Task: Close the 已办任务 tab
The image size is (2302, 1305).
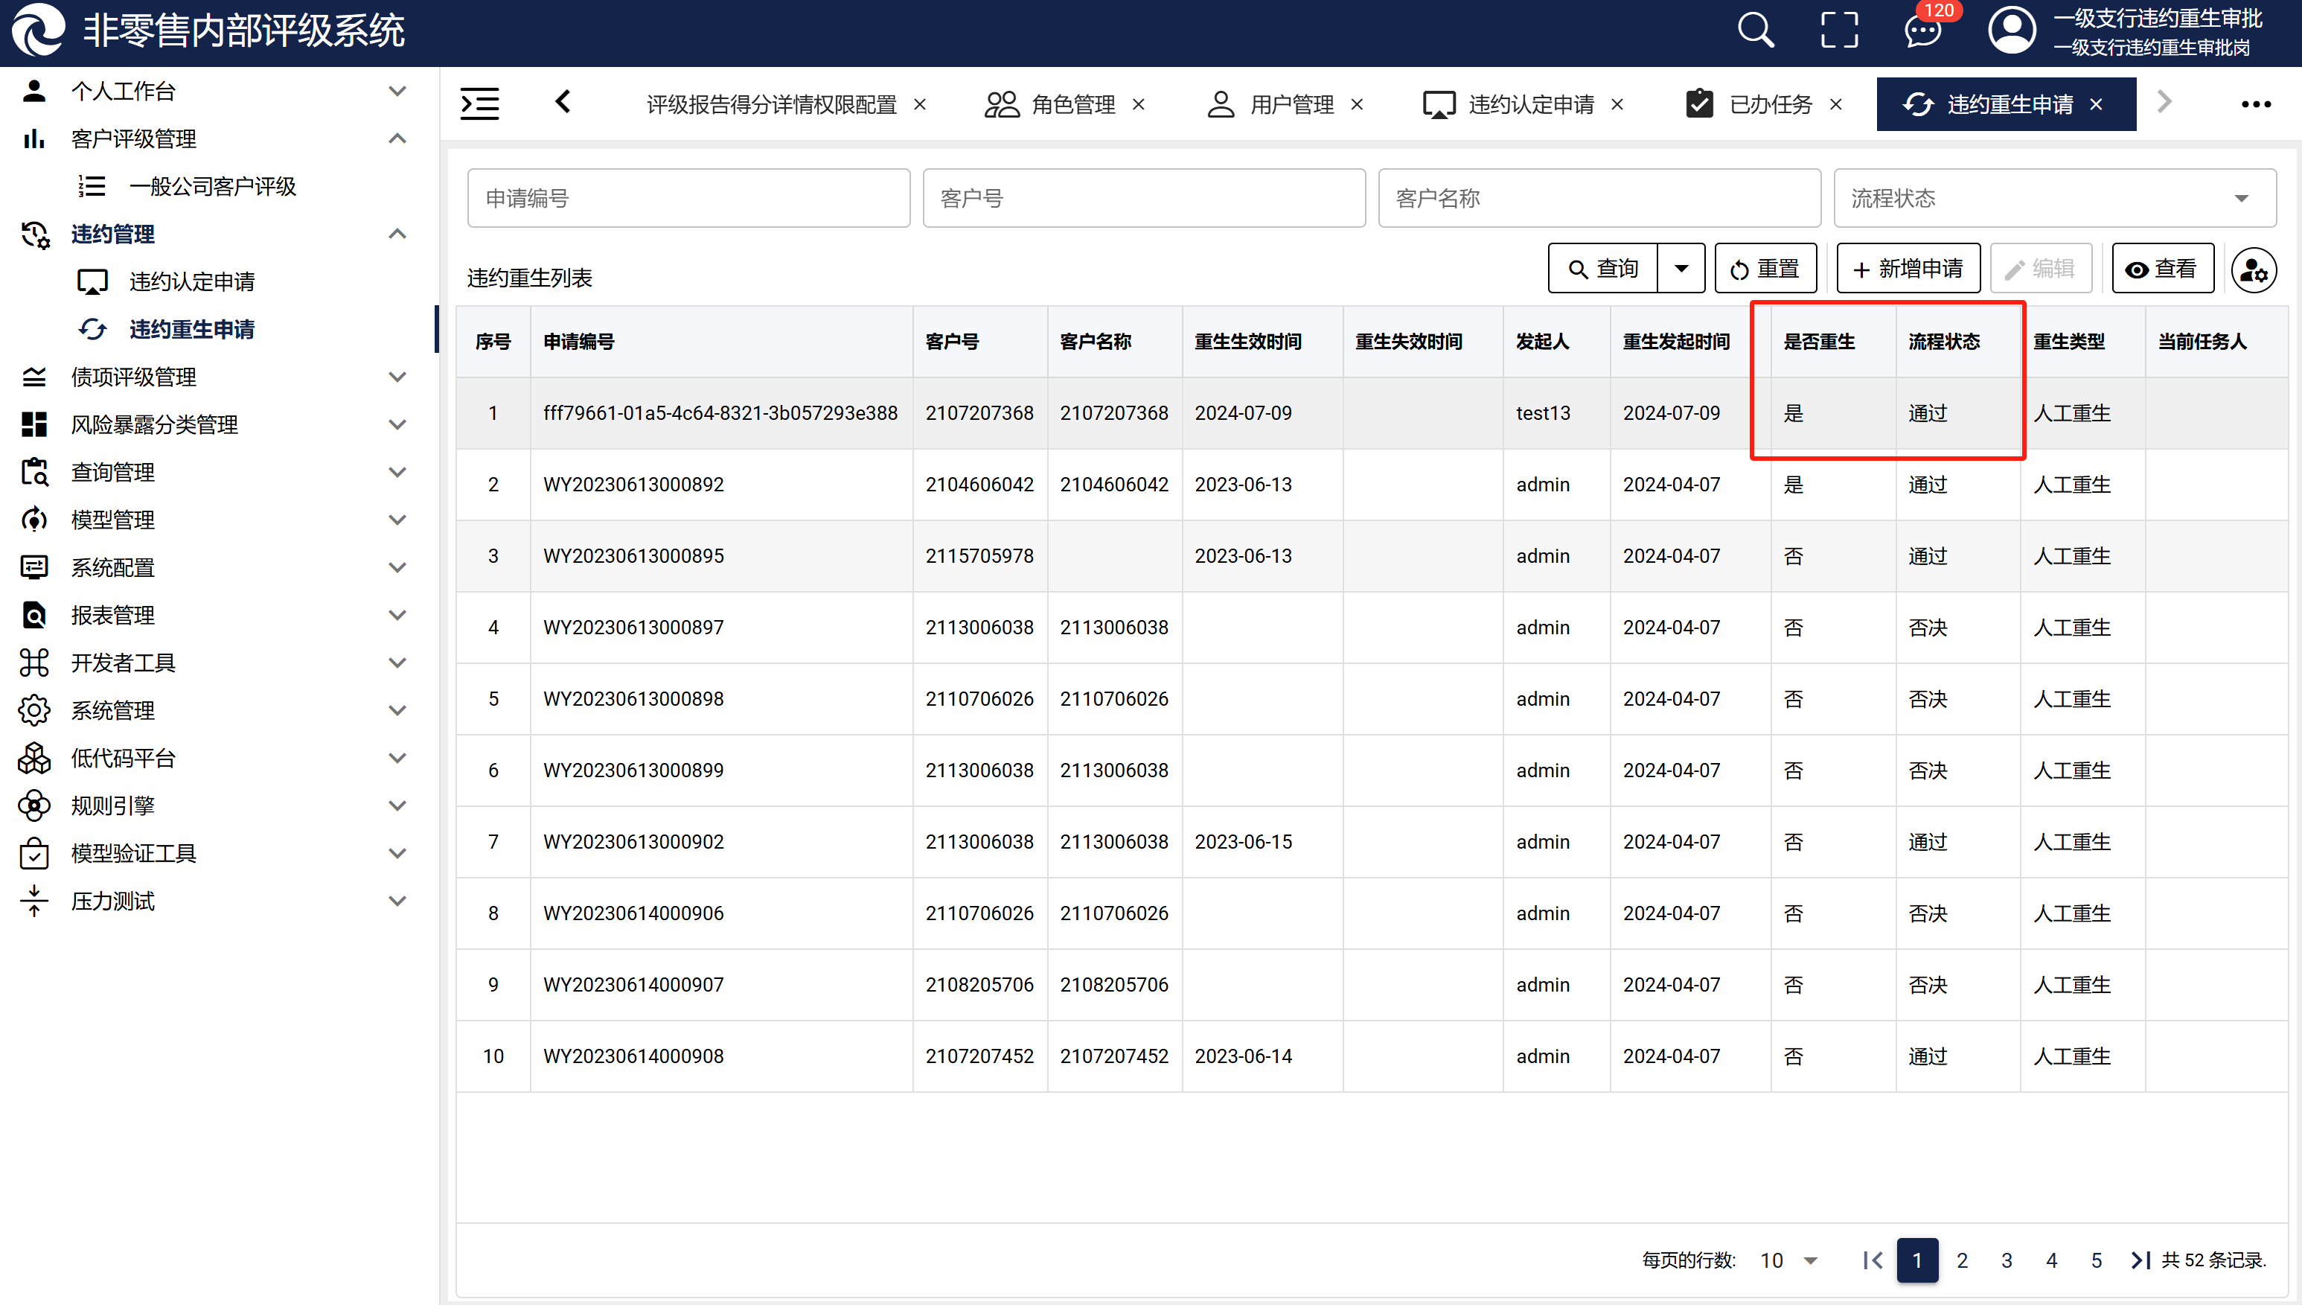Action: click(1836, 105)
